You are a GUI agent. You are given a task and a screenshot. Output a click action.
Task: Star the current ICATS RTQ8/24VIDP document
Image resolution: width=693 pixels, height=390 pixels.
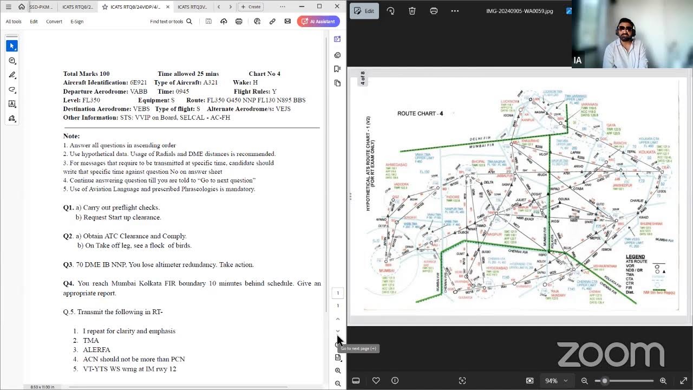click(105, 7)
